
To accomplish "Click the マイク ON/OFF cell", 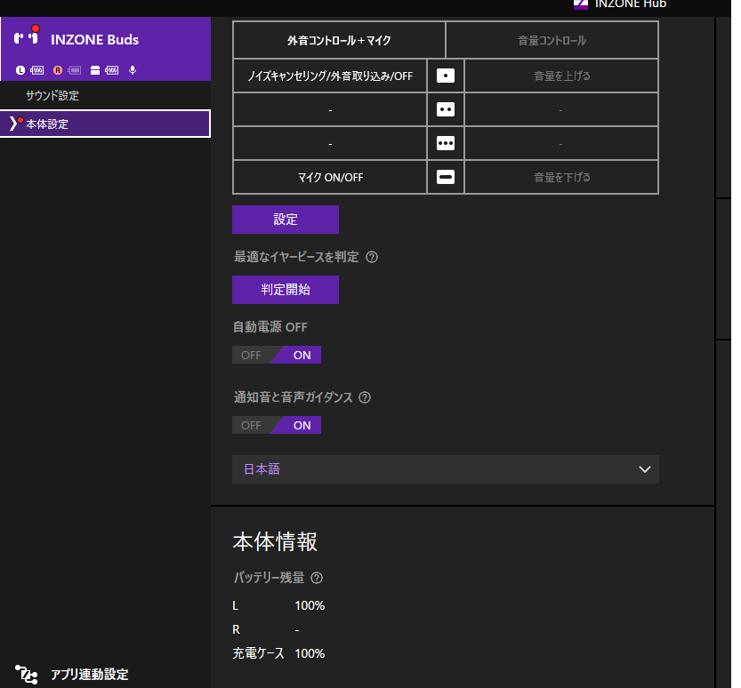I will [x=330, y=177].
